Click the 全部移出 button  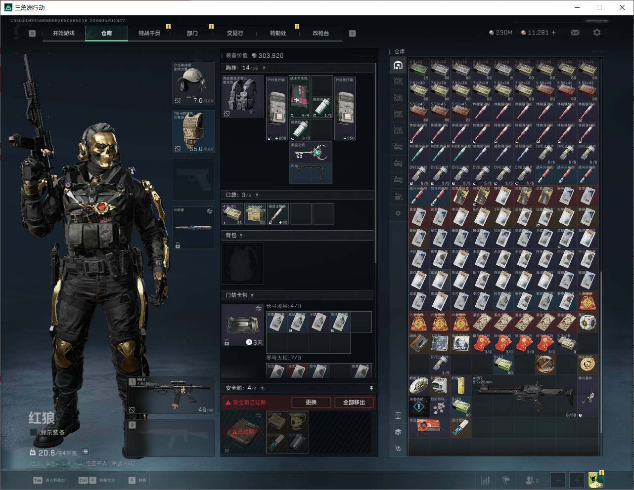(354, 402)
